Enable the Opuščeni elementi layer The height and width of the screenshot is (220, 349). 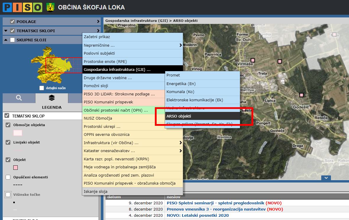point(8,177)
